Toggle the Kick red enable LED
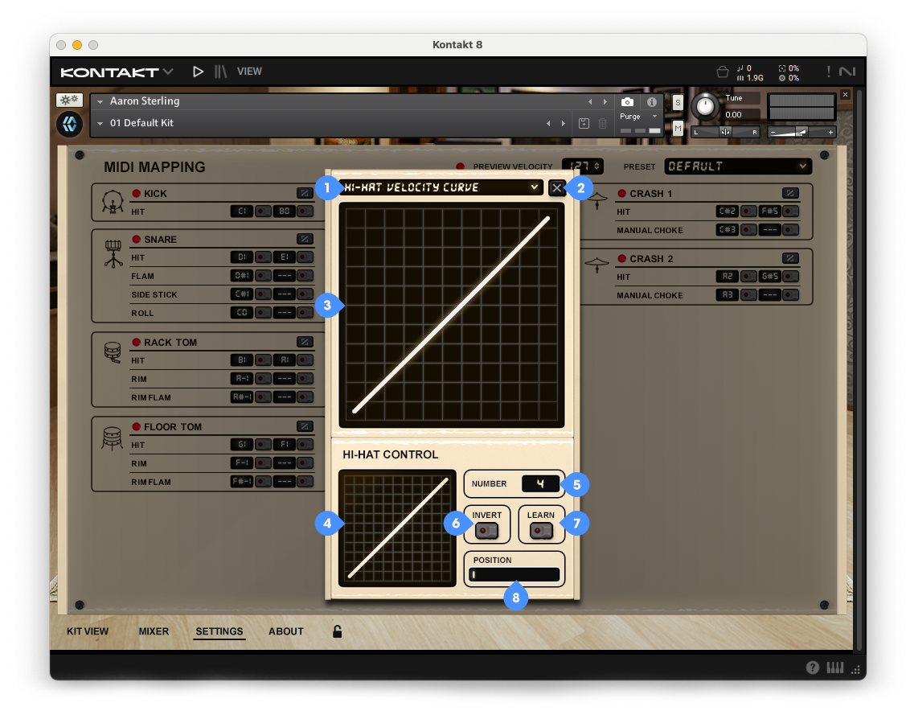The image size is (906, 715). [137, 193]
